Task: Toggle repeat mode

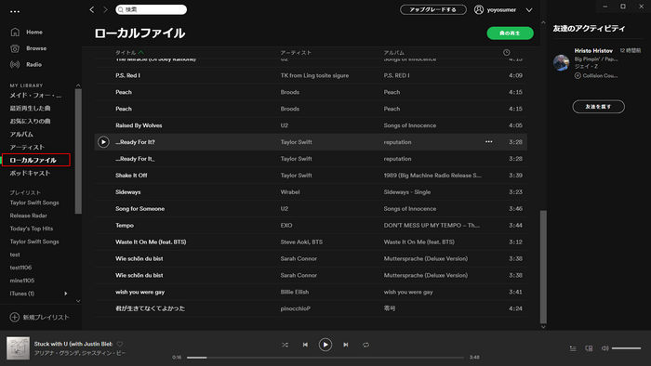Action: (365, 345)
